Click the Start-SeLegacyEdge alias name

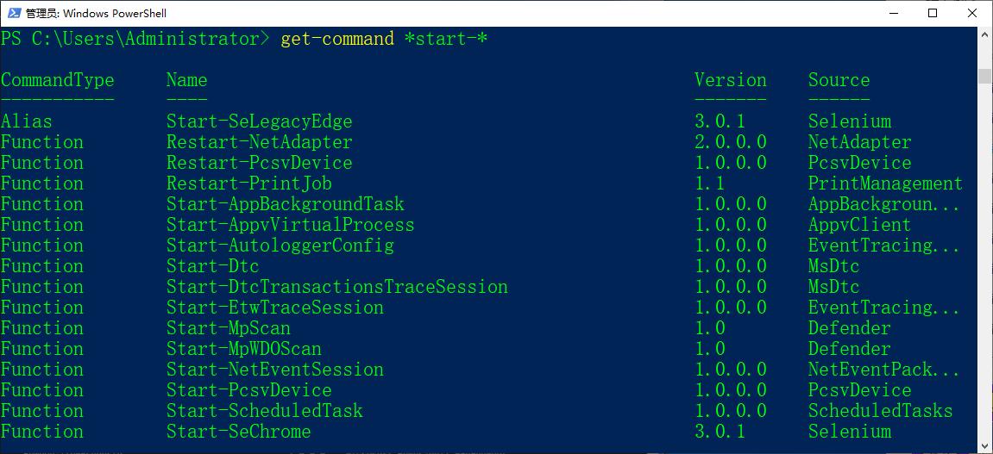tap(259, 121)
